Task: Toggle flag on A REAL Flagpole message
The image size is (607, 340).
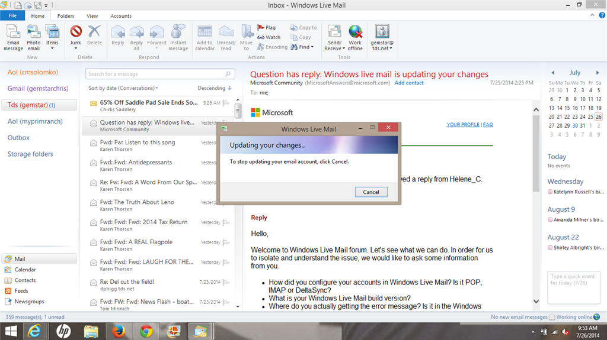Action: coord(226,242)
